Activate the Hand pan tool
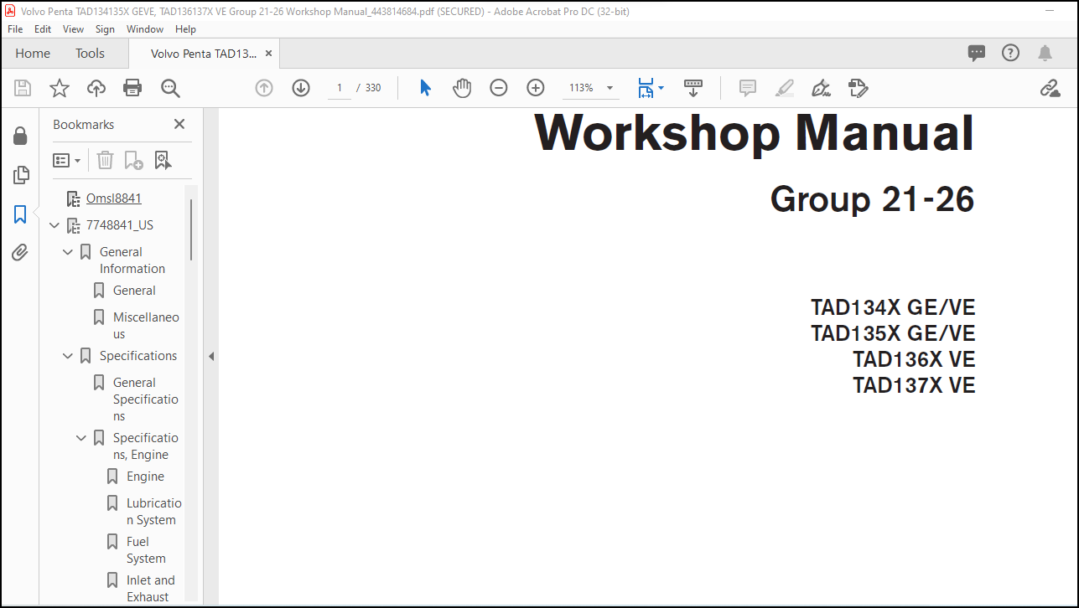The image size is (1079, 608). point(462,88)
